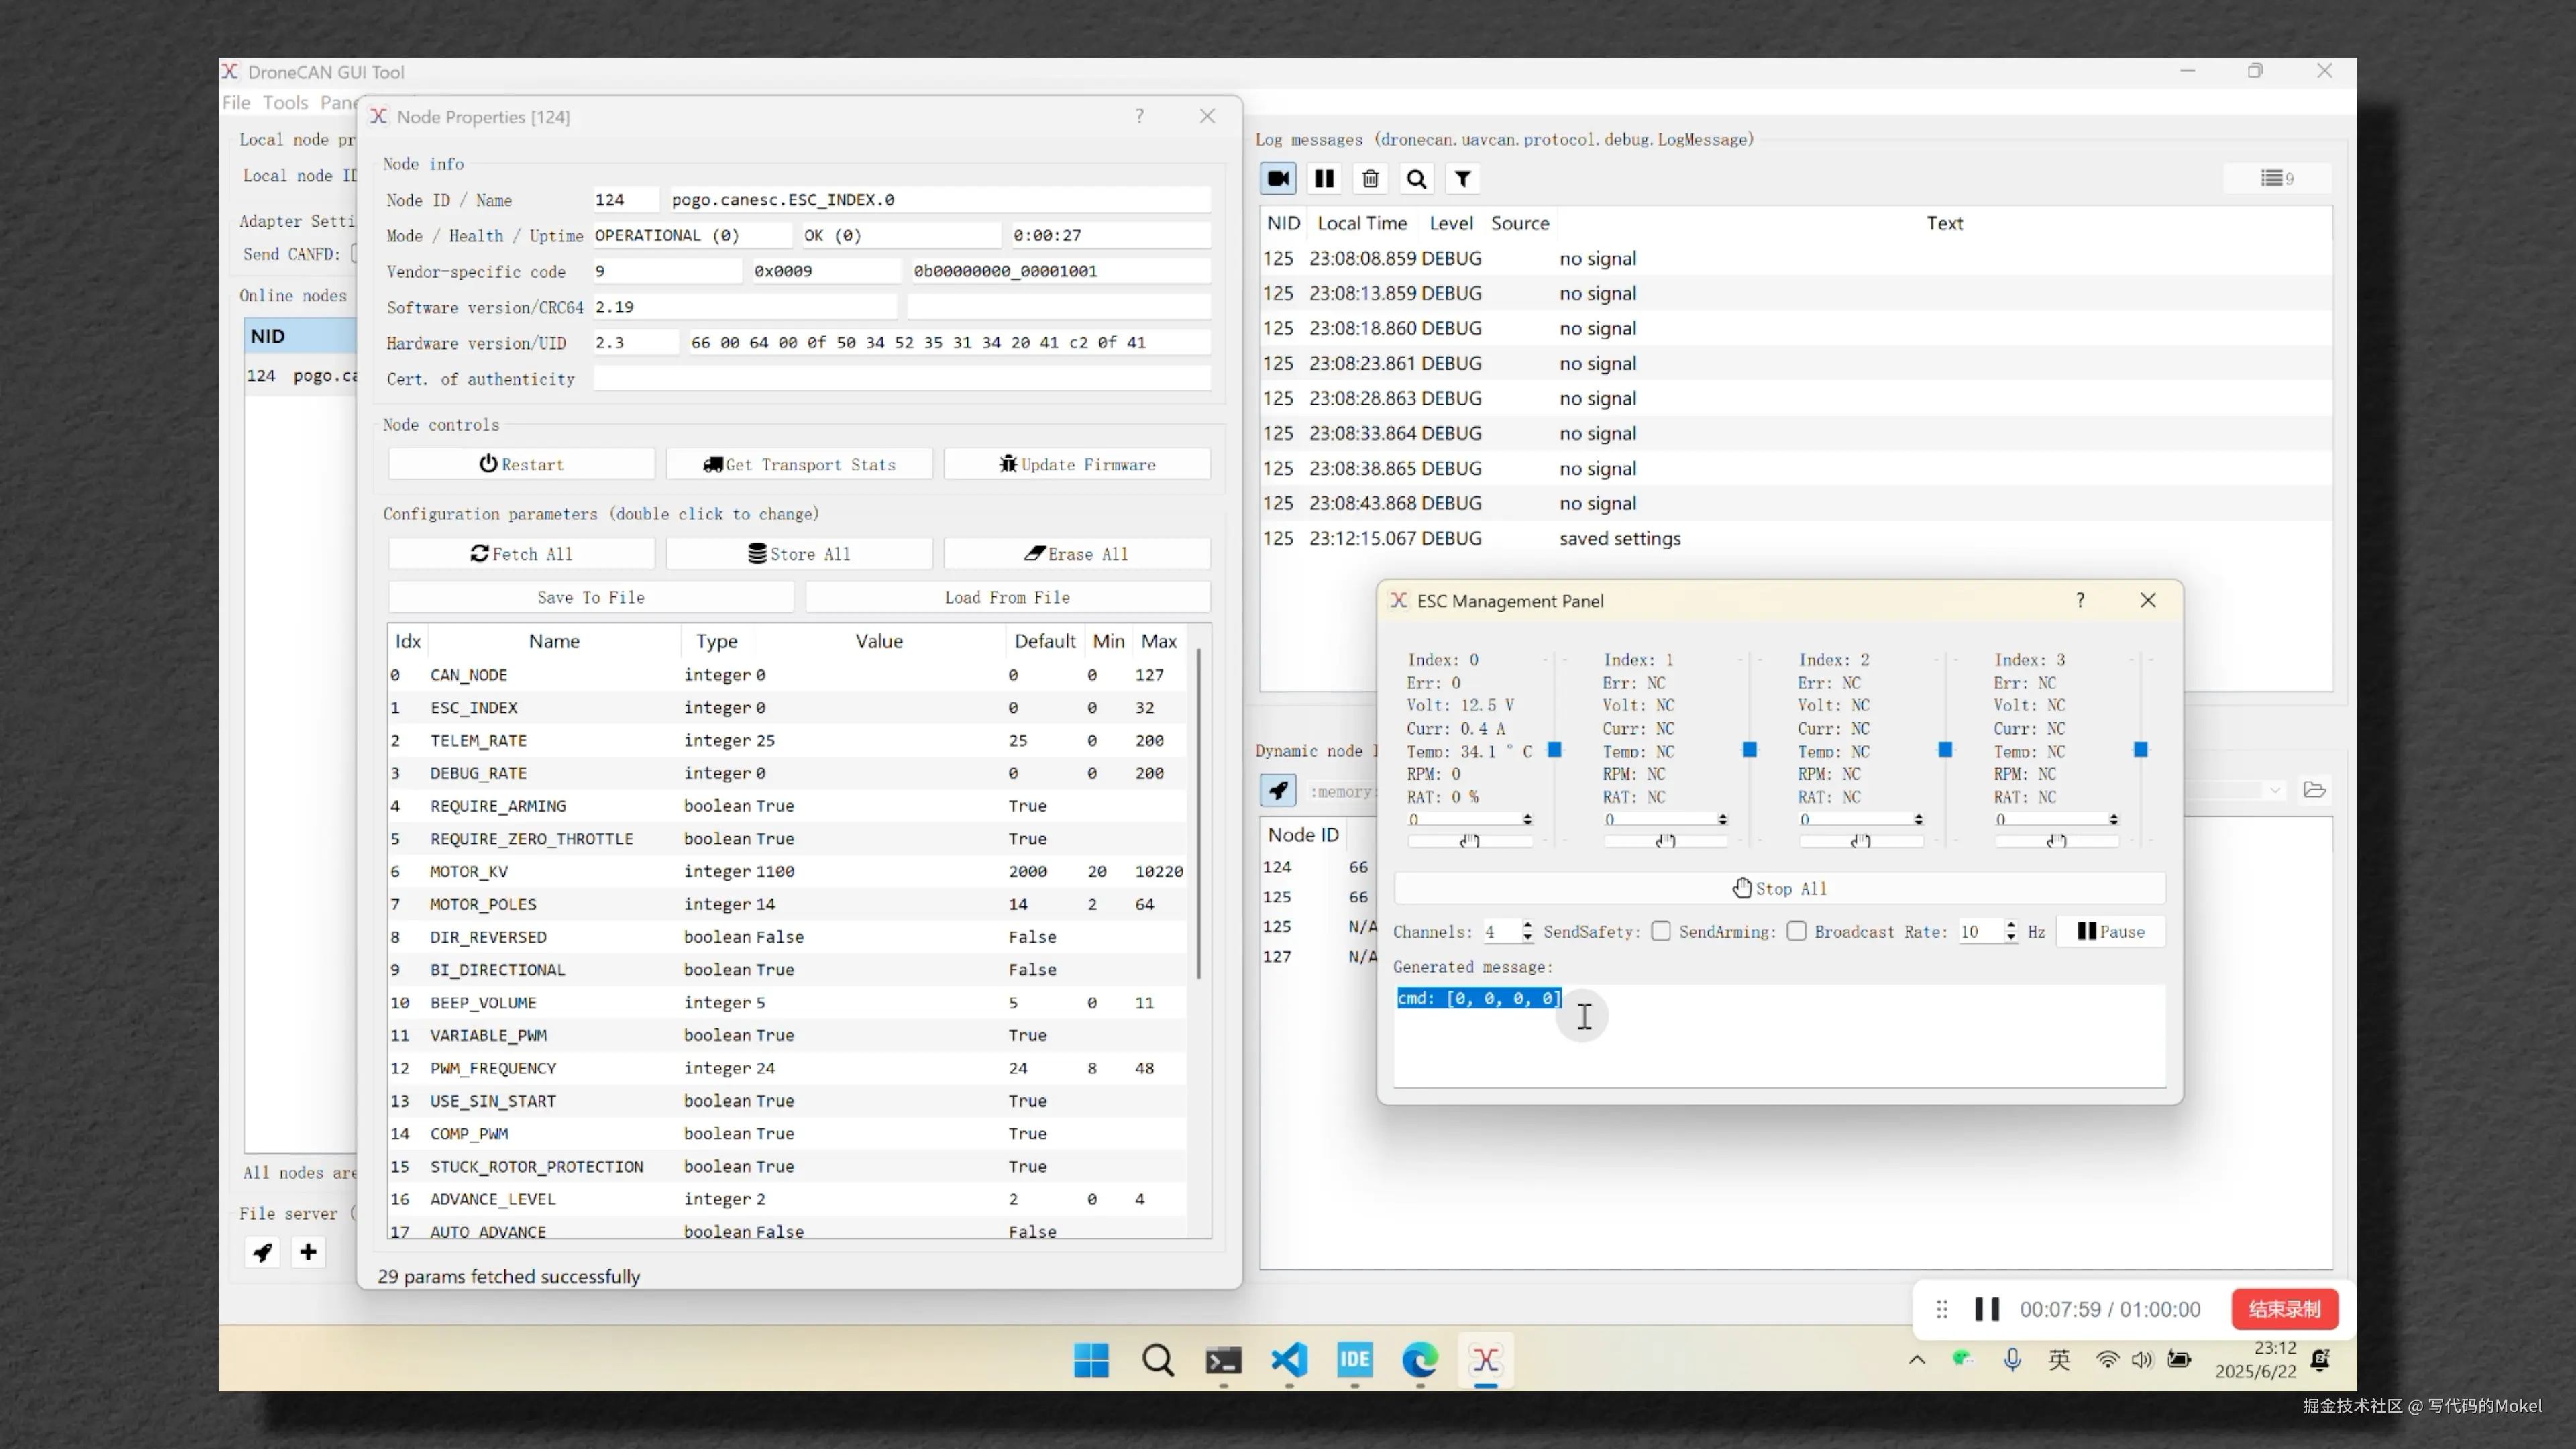Increase the Channels count stepper

click(1527, 926)
